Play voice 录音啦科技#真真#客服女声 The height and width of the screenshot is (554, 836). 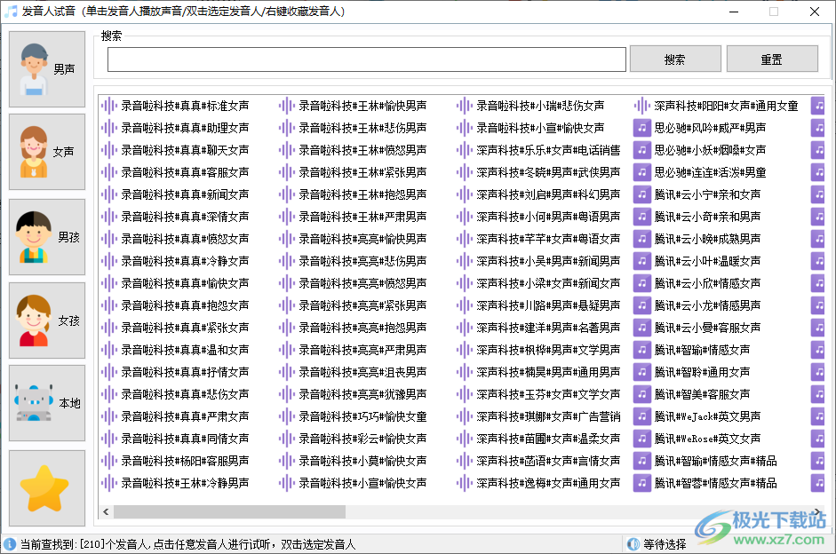tap(185, 172)
